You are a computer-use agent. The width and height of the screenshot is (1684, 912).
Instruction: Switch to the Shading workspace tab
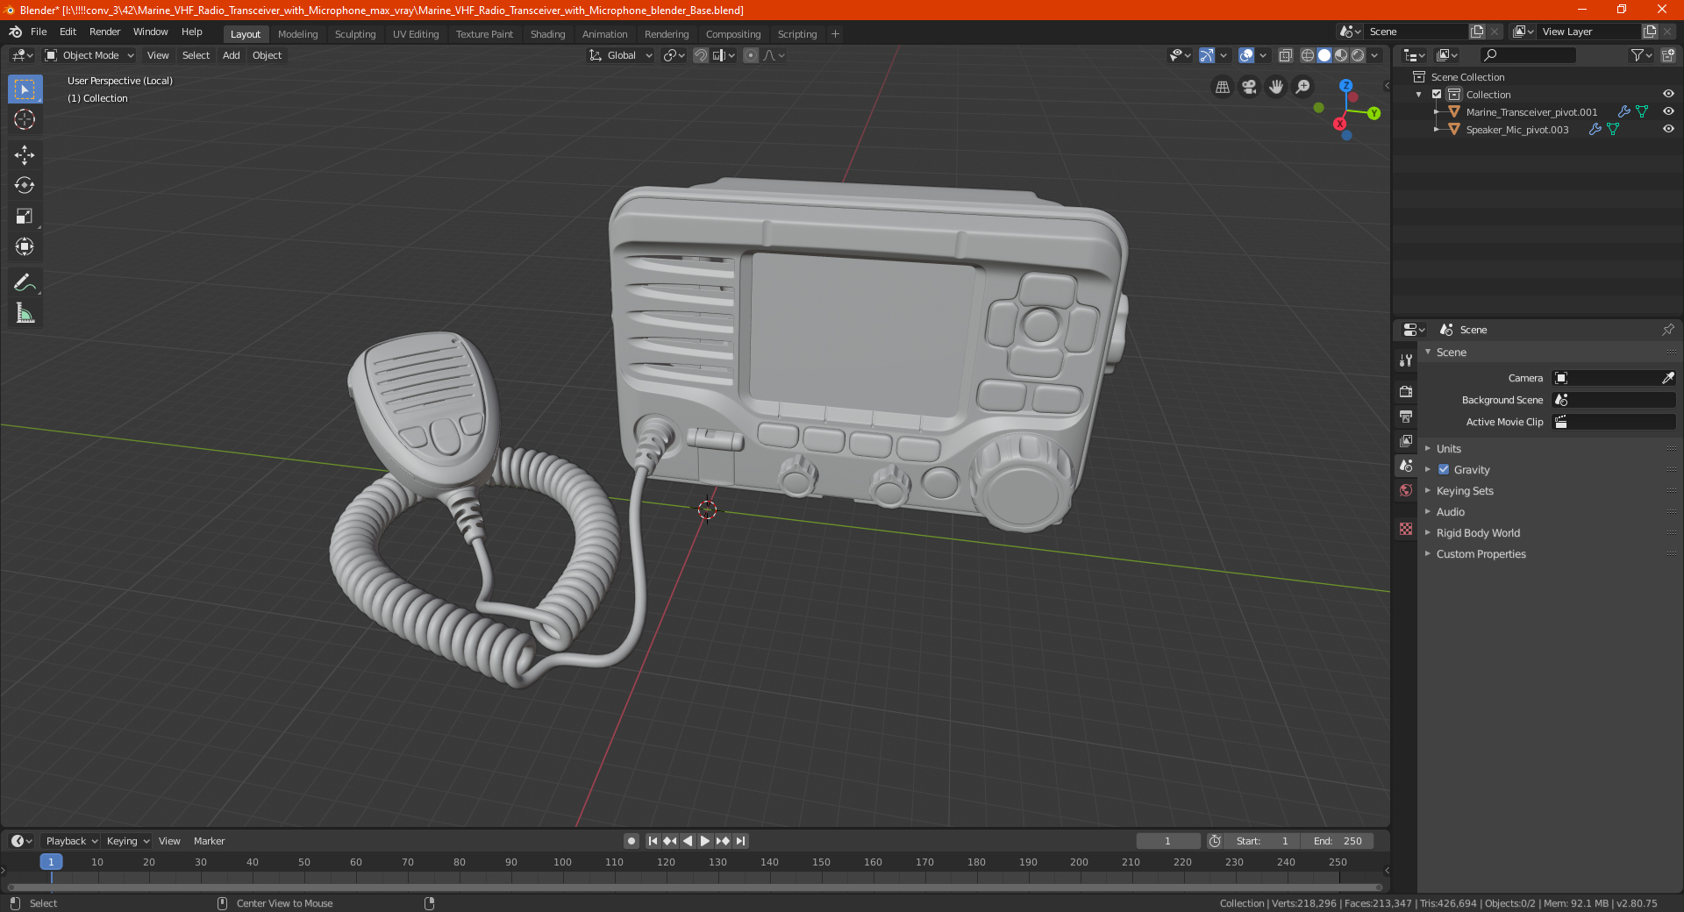547,34
